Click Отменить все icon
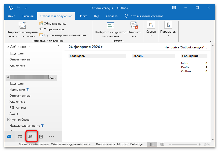The height and width of the screenshot is (151, 219). click(x=134, y=25)
